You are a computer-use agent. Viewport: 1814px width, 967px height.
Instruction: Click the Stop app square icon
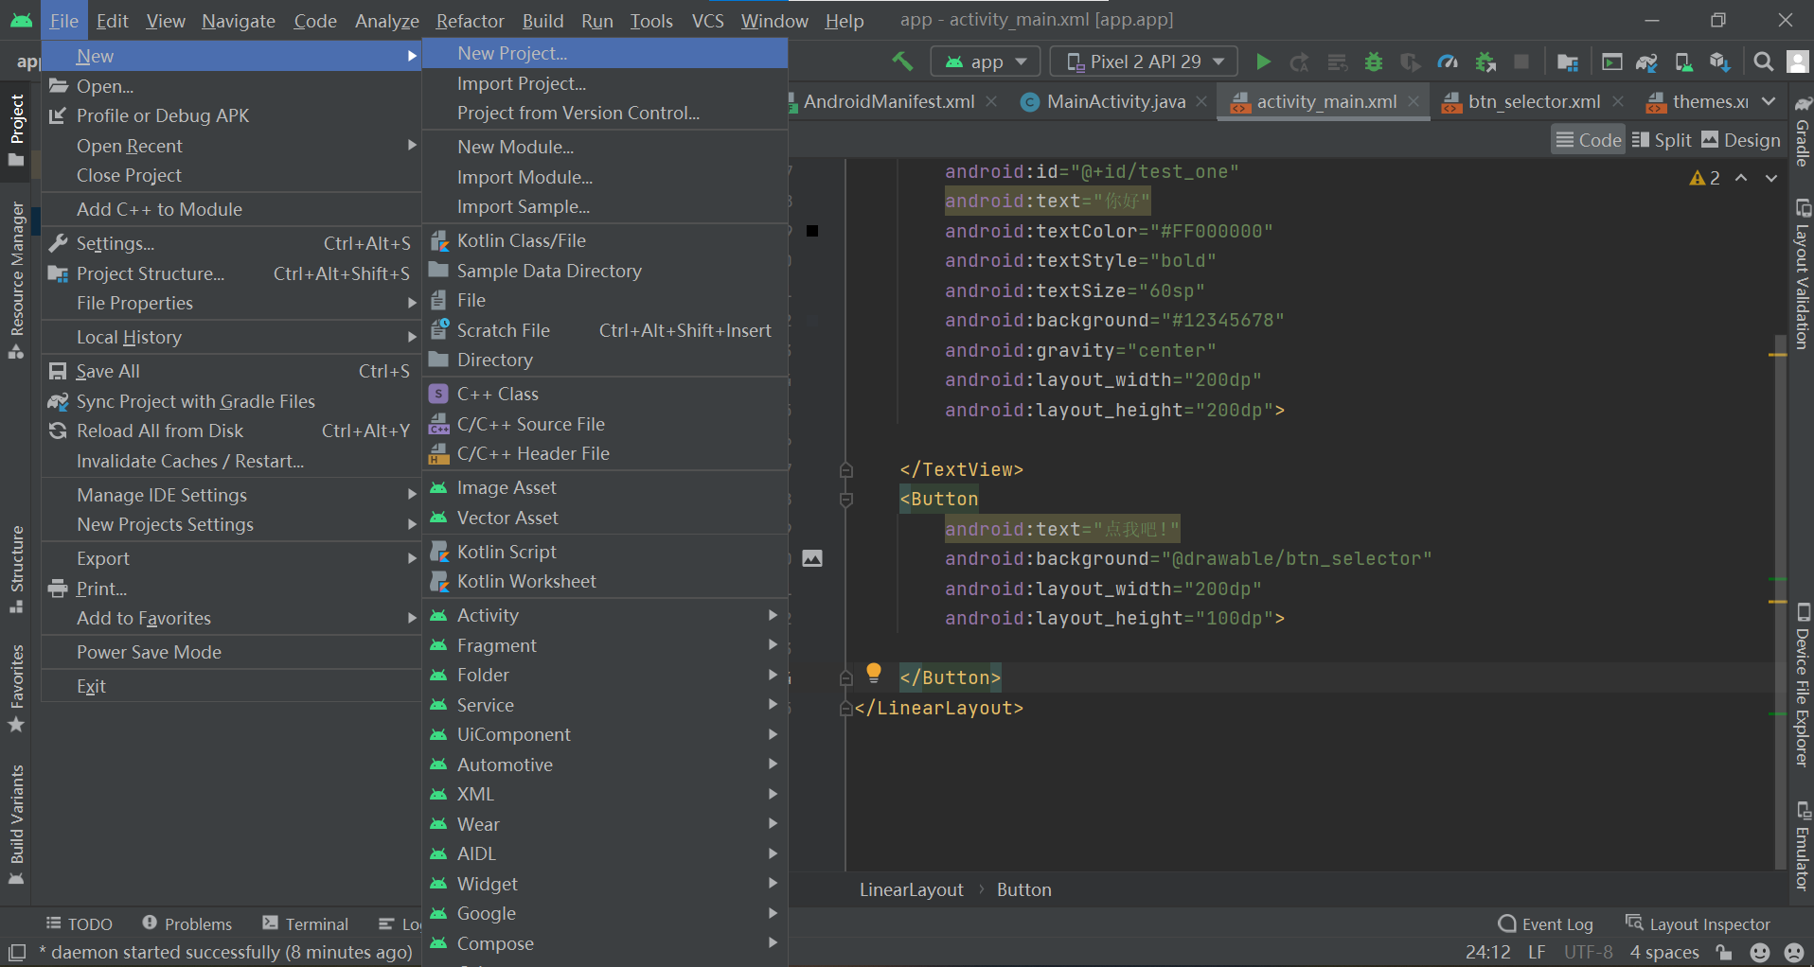pyautogui.click(x=1521, y=62)
